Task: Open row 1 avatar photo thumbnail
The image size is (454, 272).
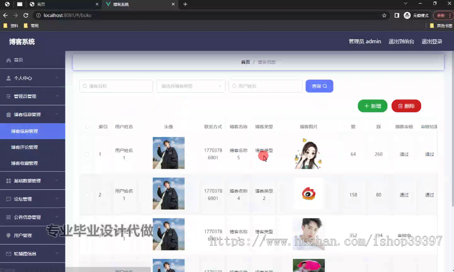Action: [x=168, y=153]
